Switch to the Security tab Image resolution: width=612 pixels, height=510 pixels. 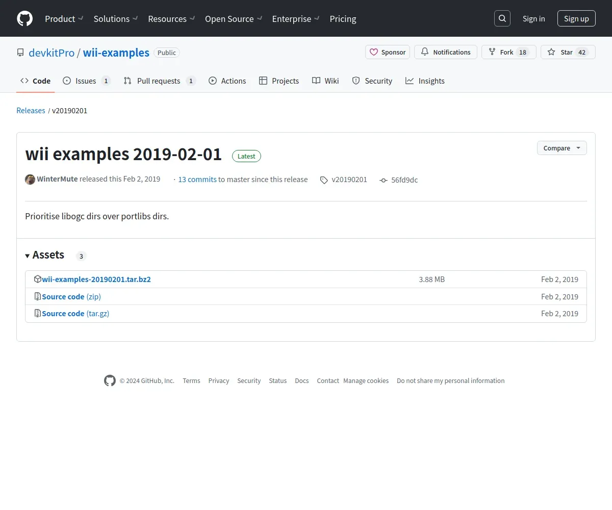pyautogui.click(x=372, y=81)
